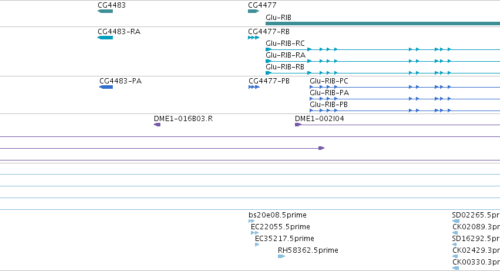
Task: Select the bs20e08.5prime EST arrow
Action: [251, 221]
